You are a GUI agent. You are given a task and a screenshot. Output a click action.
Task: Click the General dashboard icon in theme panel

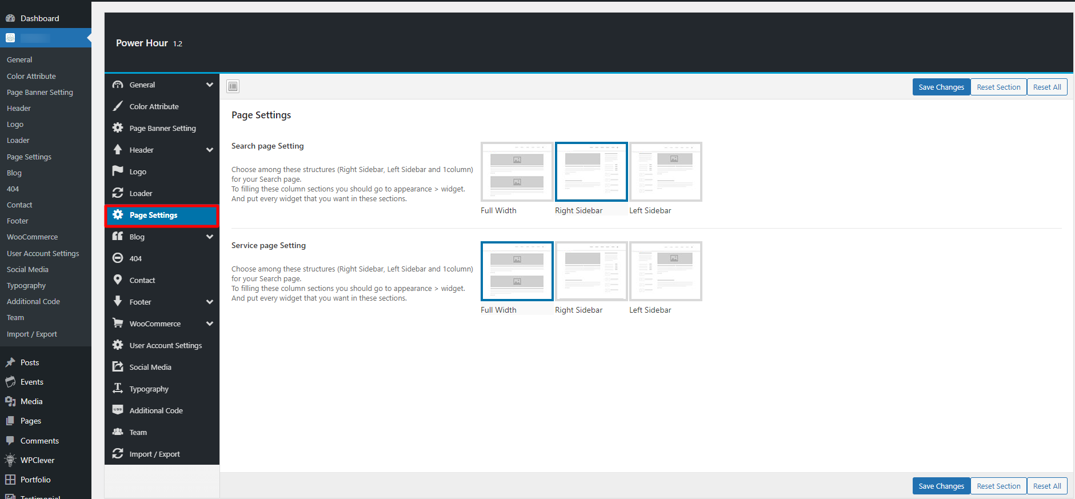pyautogui.click(x=118, y=85)
